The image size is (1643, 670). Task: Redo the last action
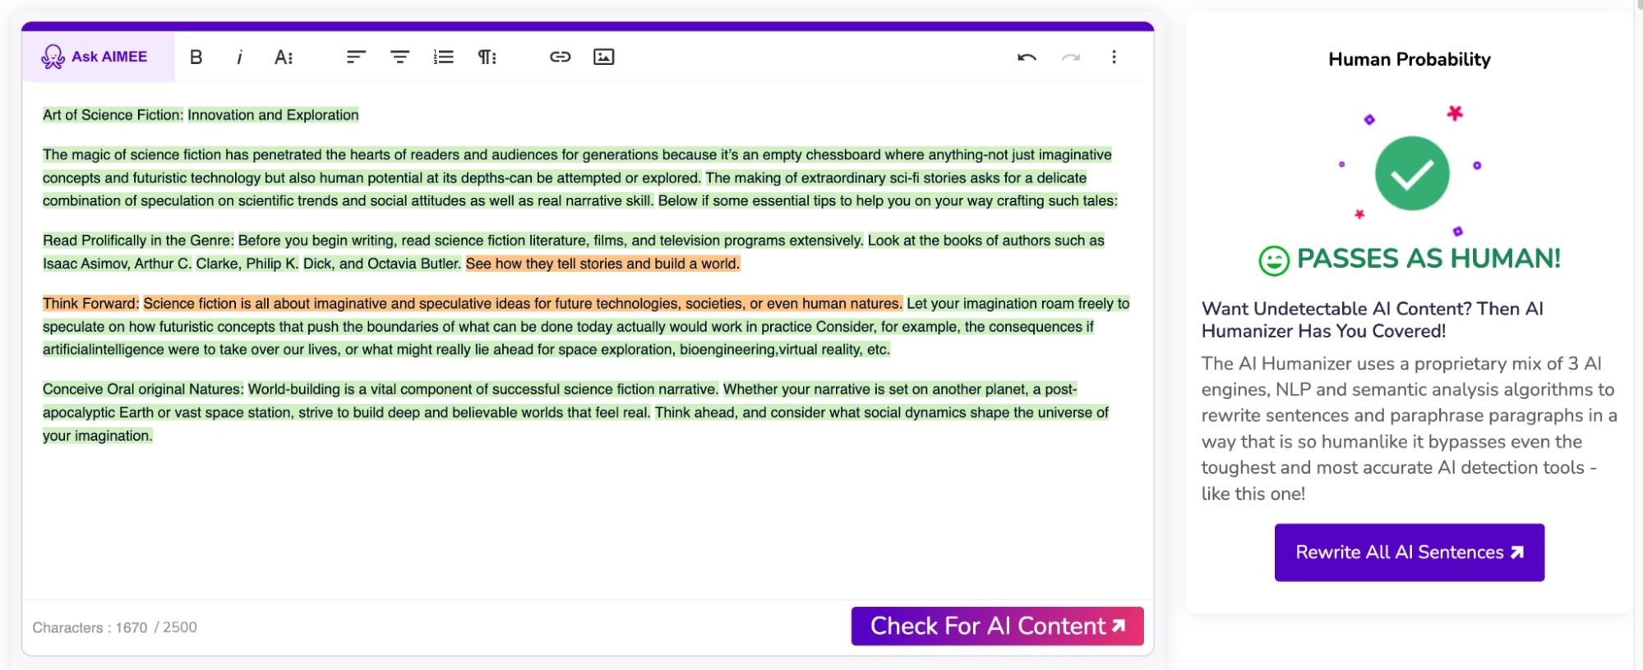[x=1070, y=57]
